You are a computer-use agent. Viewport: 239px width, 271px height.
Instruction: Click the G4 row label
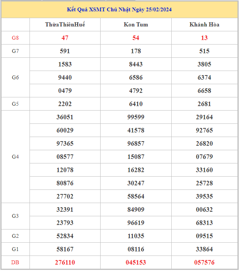click(x=15, y=157)
